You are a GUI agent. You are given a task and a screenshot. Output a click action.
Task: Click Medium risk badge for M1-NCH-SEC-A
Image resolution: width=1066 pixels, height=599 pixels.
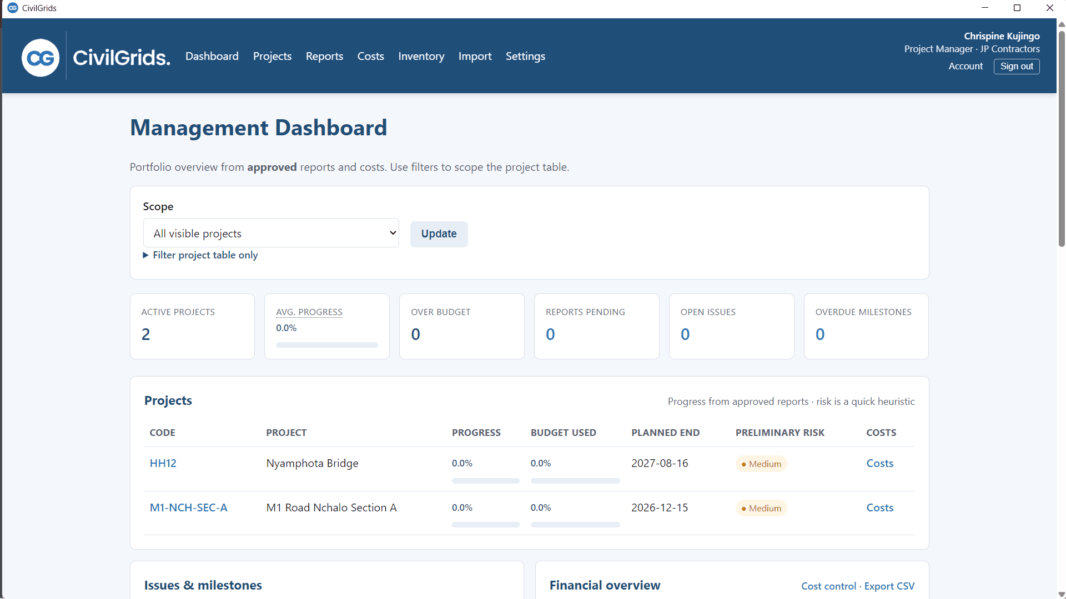(761, 508)
